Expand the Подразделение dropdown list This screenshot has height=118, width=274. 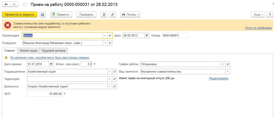[110, 72]
